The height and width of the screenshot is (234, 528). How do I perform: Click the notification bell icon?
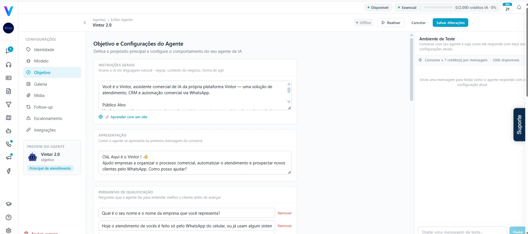(519, 7)
